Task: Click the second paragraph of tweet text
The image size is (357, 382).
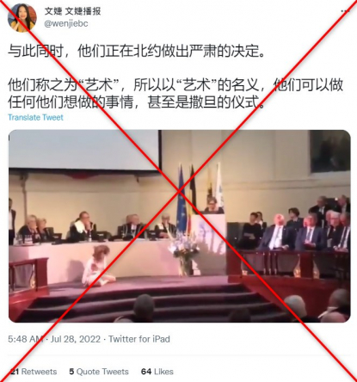Action: point(175,93)
